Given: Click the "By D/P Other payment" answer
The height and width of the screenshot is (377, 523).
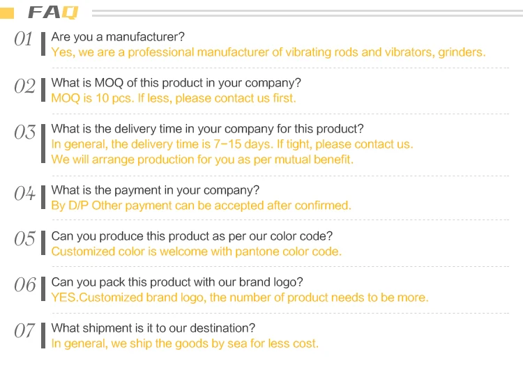Looking at the screenshot, I should (x=201, y=206).
